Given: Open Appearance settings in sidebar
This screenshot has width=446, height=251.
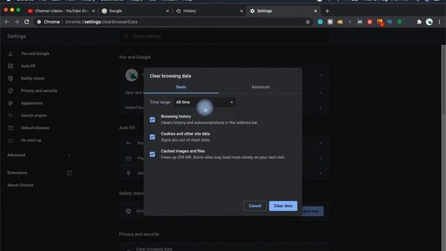Looking at the screenshot, I should click(x=31, y=103).
